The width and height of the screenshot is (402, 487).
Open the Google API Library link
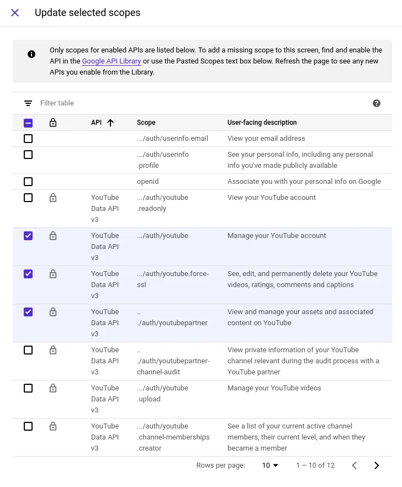[x=112, y=61]
